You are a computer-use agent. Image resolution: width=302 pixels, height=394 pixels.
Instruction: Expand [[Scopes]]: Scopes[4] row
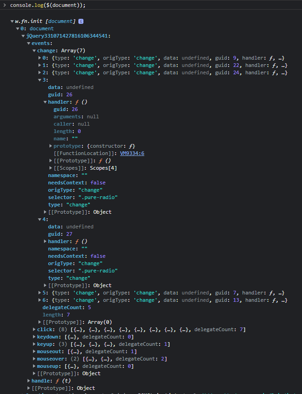[51, 168]
